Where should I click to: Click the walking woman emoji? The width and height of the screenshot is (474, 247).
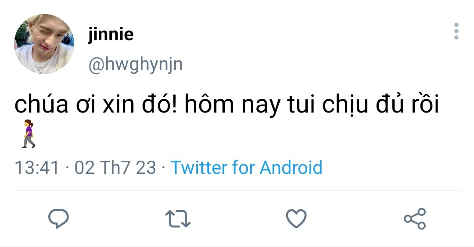(29, 134)
